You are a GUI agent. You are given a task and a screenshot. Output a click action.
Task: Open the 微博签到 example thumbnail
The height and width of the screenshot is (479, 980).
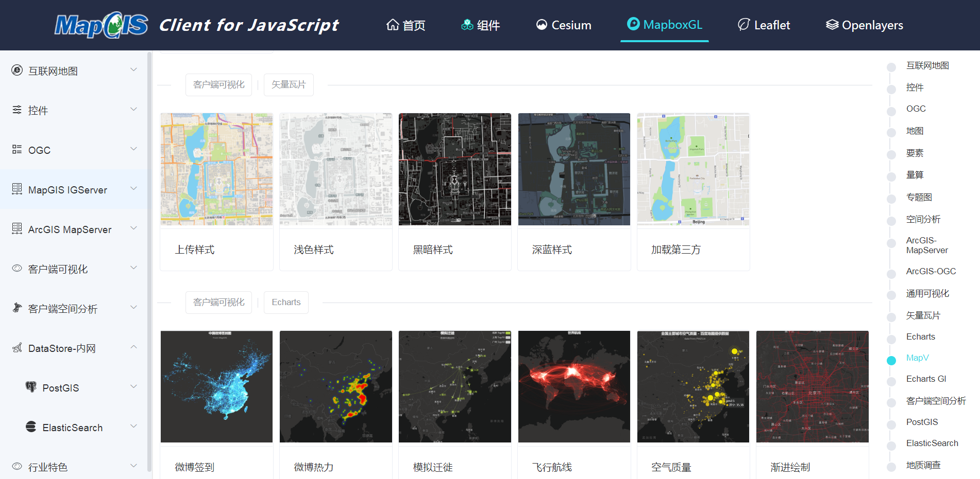(x=216, y=386)
